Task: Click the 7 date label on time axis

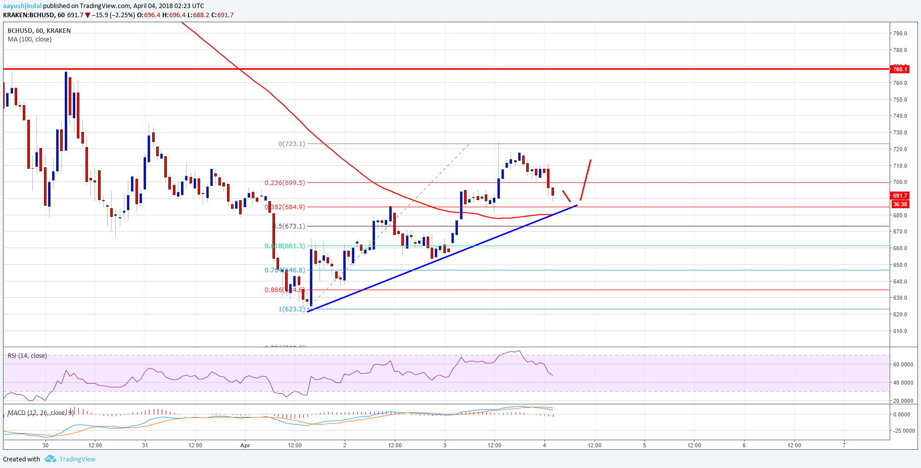Action: click(844, 445)
